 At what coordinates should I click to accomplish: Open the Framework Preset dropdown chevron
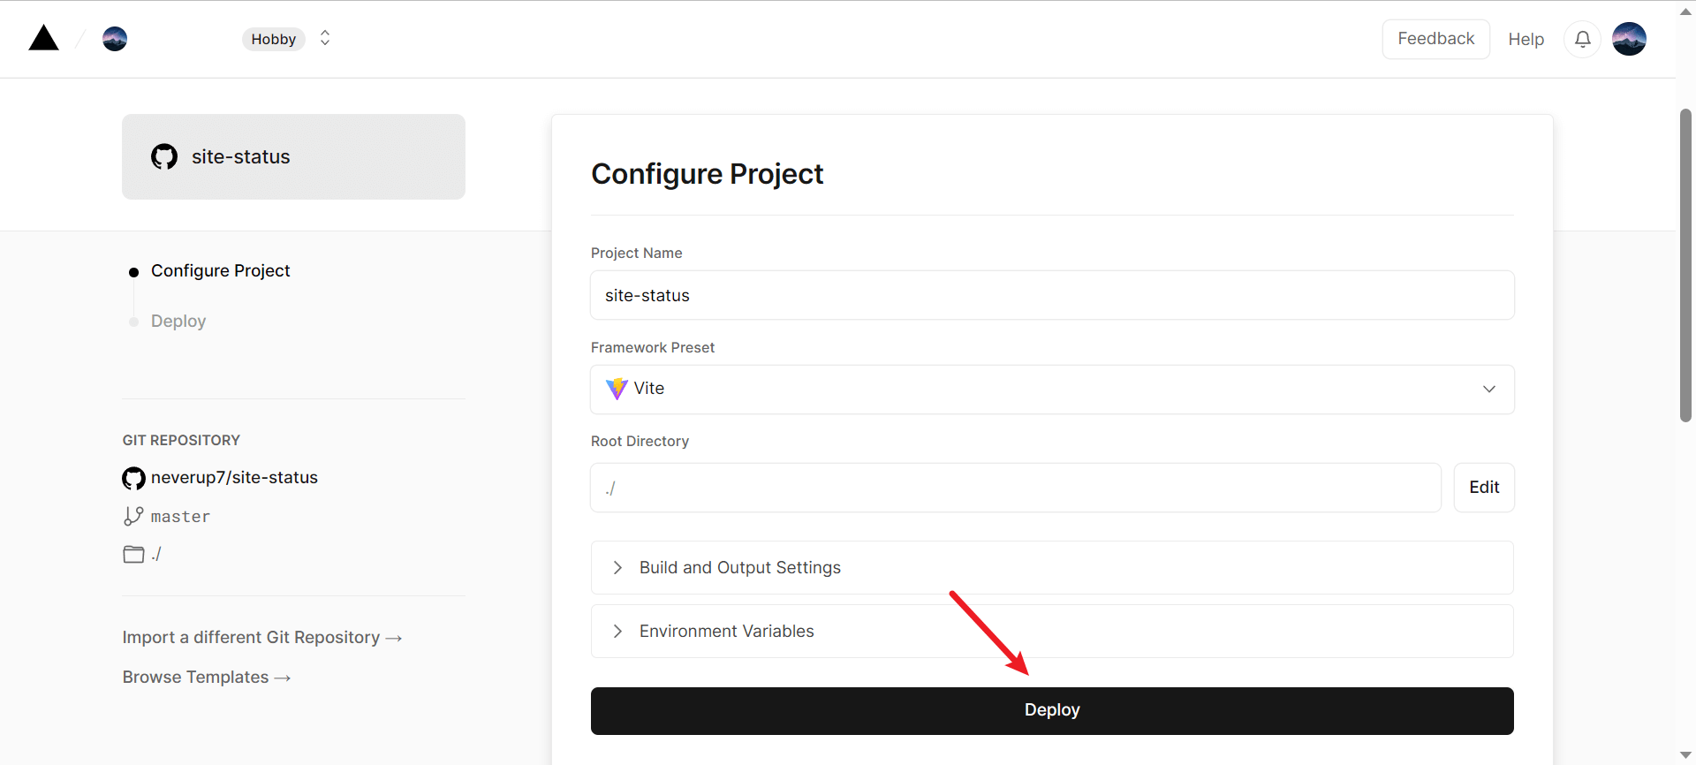coord(1488,389)
